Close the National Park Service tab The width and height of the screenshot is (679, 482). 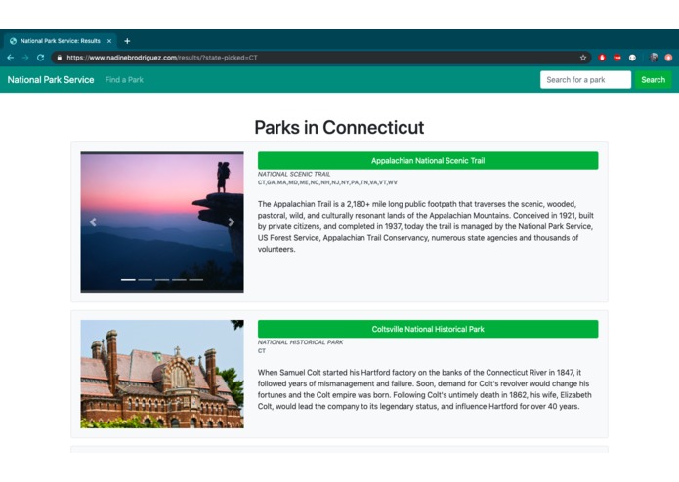109,41
